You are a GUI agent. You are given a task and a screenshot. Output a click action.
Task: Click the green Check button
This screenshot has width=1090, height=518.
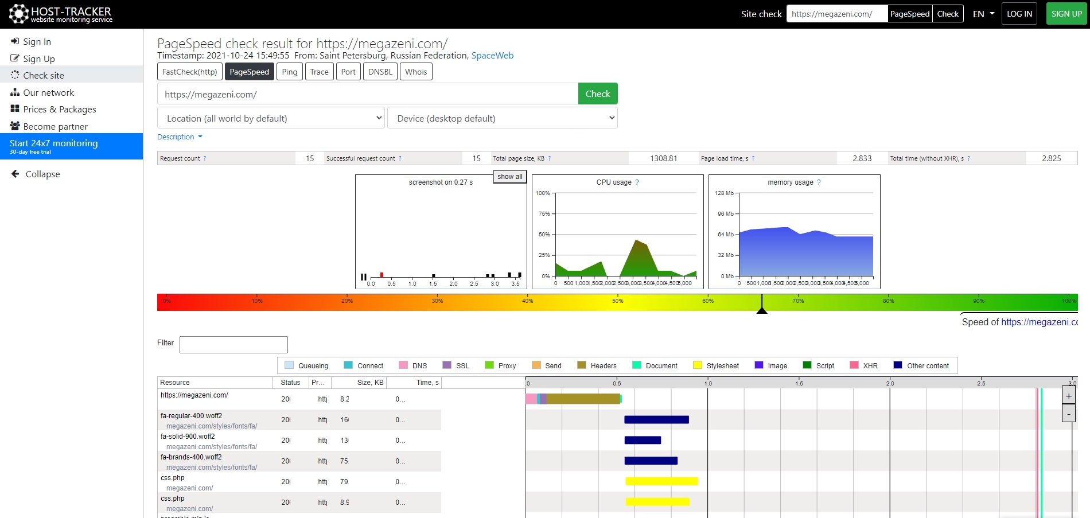[x=598, y=94]
